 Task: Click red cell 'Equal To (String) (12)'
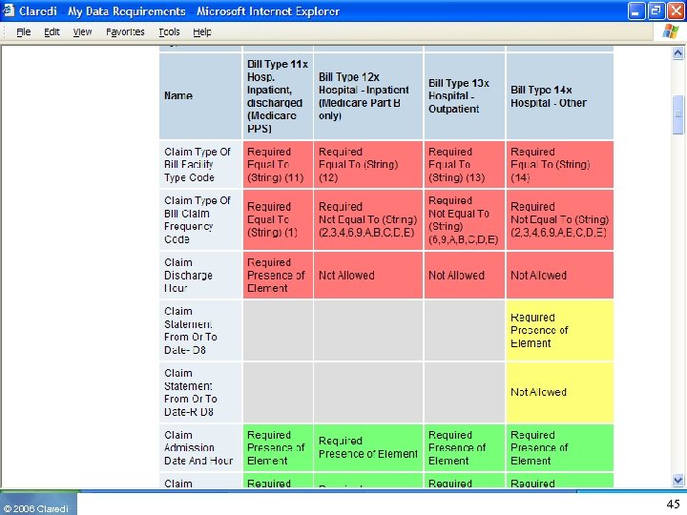click(x=368, y=165)
